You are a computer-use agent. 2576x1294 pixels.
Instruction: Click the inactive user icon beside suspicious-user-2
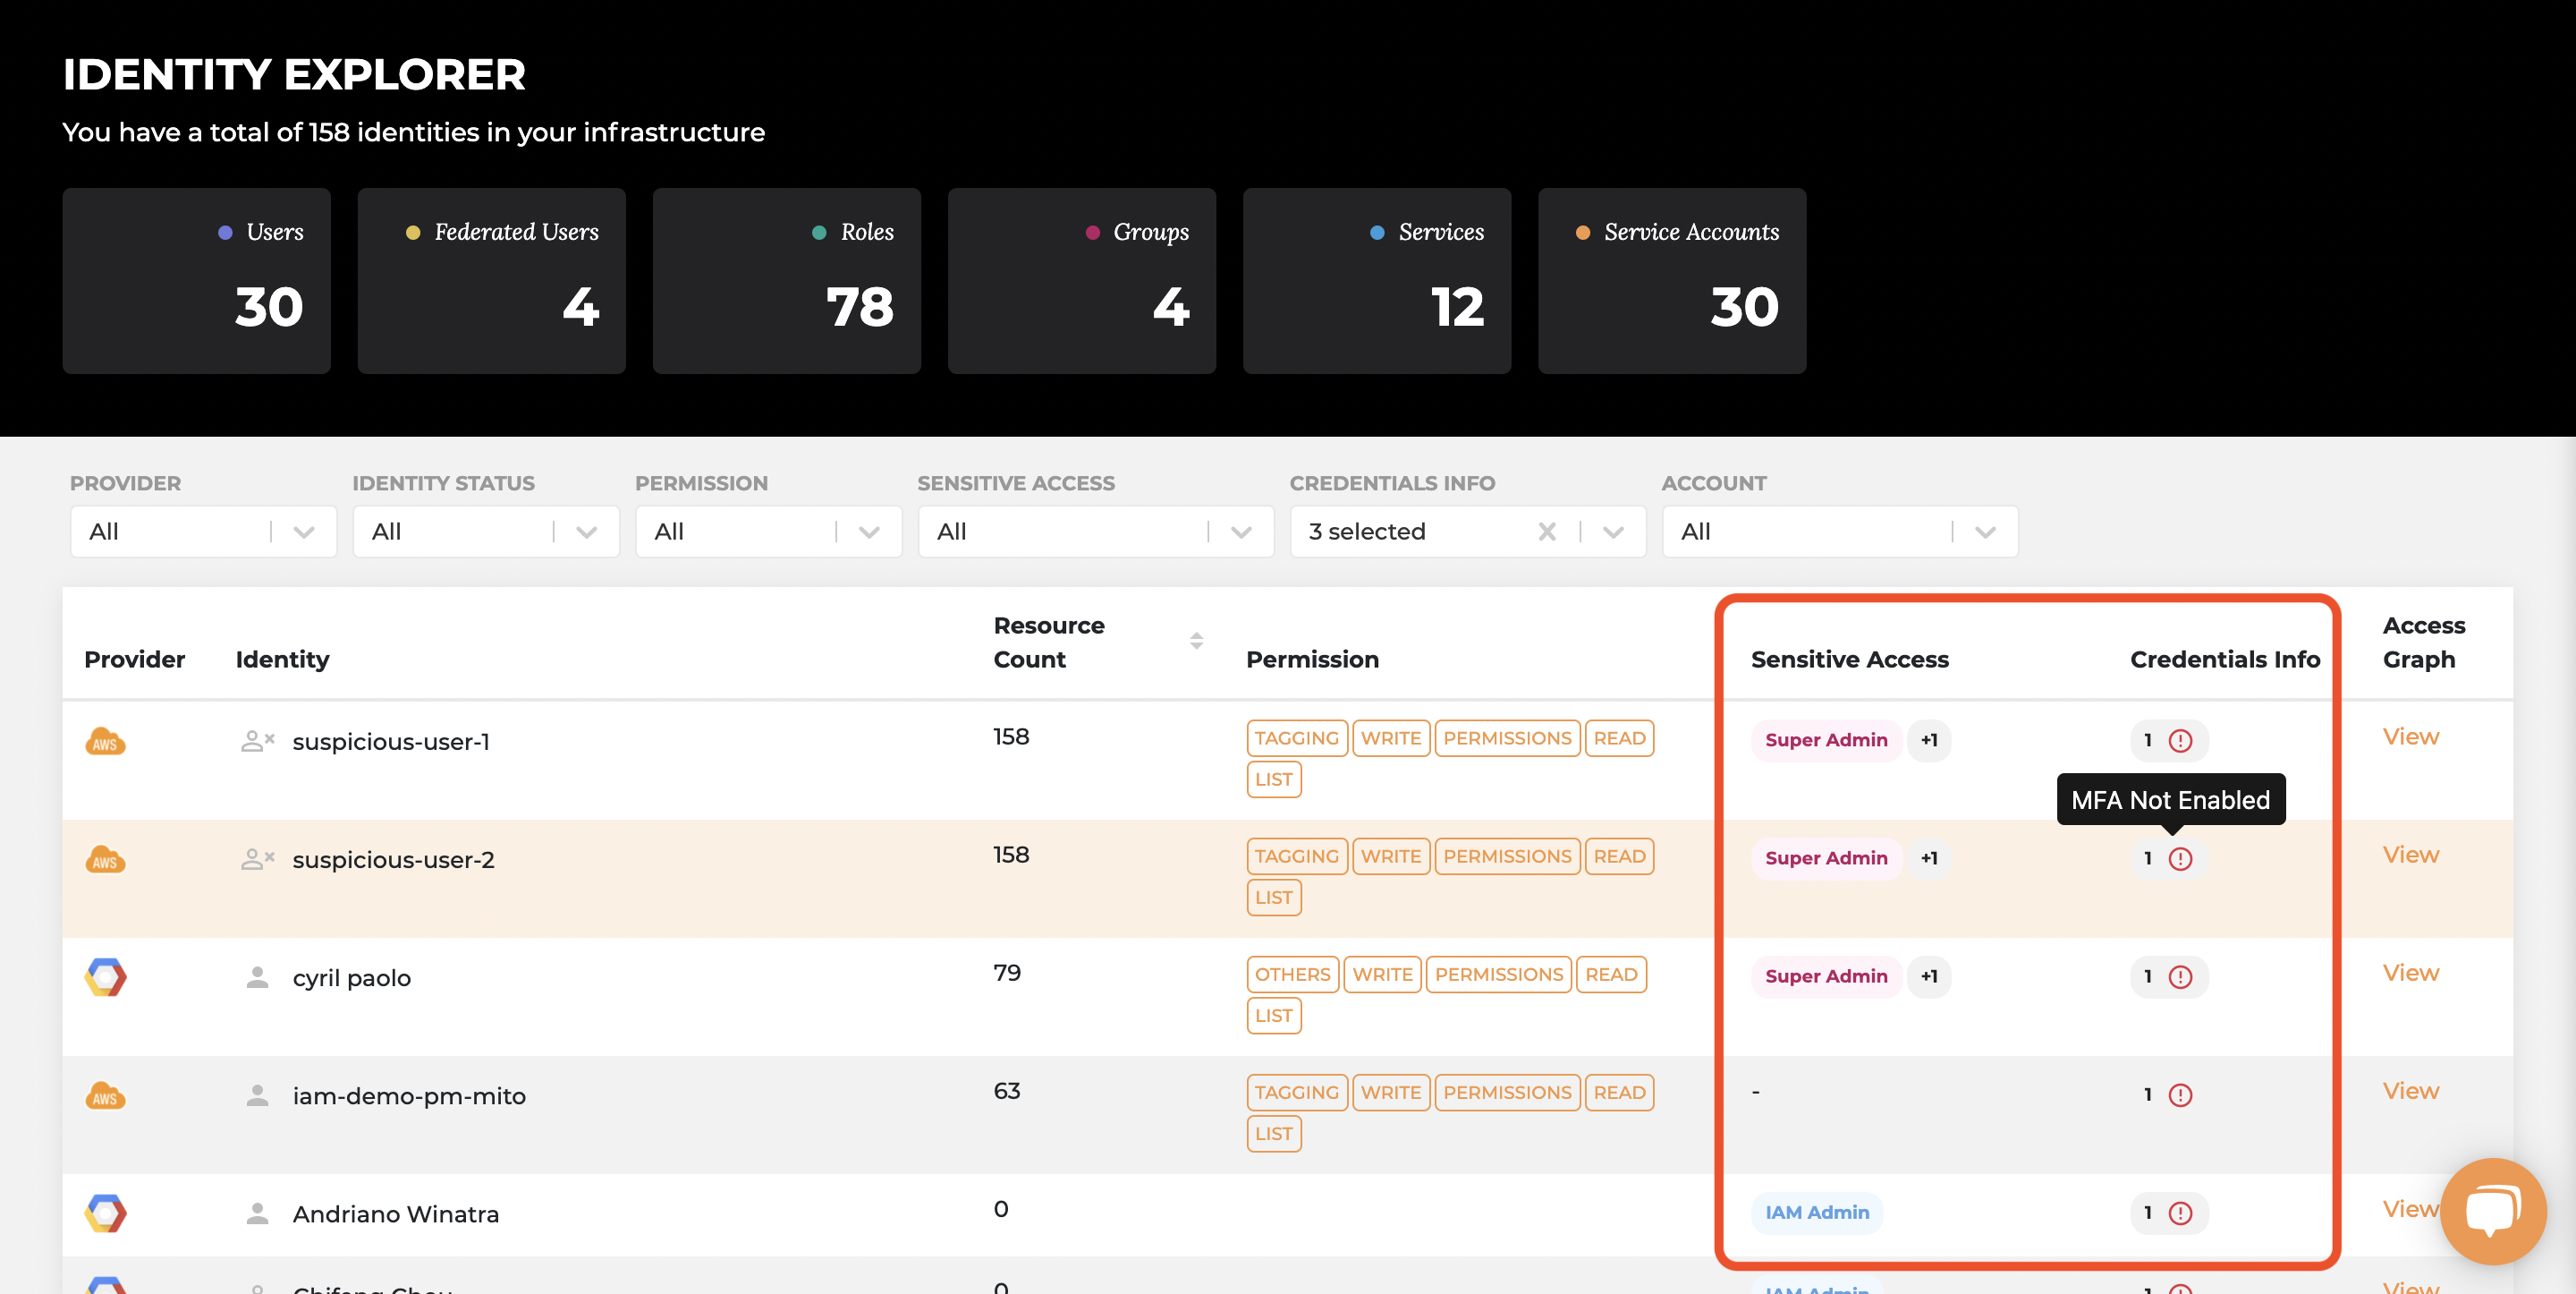(x=257, y=860)
